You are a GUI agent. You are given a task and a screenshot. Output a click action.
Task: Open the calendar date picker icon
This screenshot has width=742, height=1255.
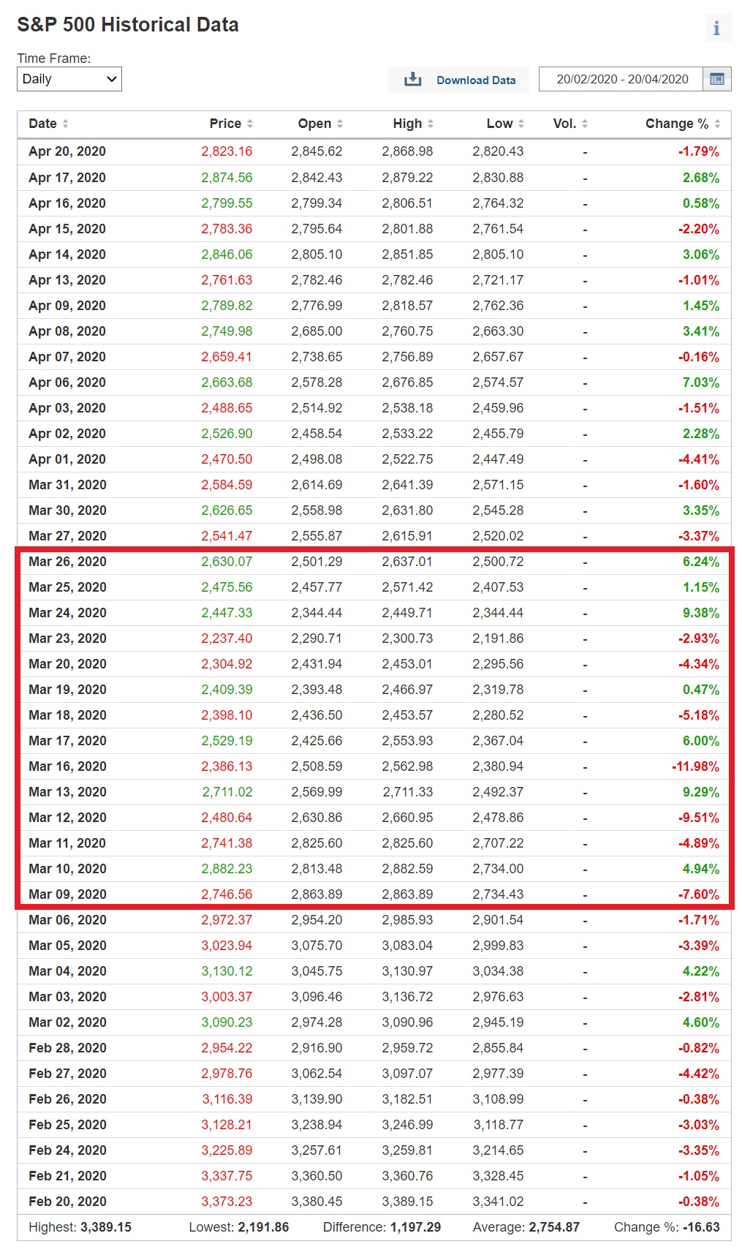point(717,79)
